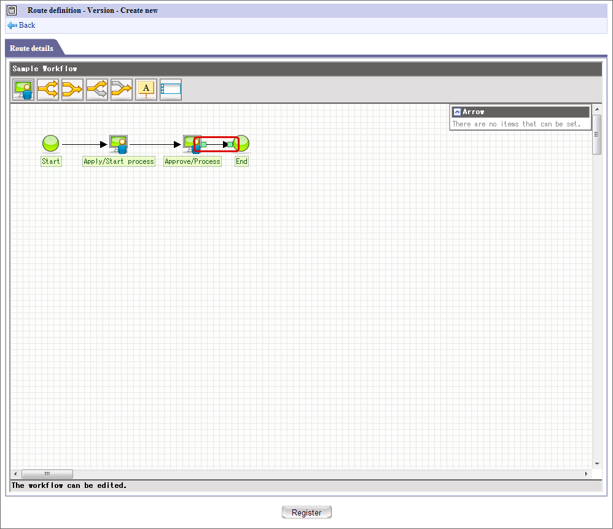Screen dimensions: 613x529
Task: Click the horizontal scrollbar left arrow
Action: 15,474
